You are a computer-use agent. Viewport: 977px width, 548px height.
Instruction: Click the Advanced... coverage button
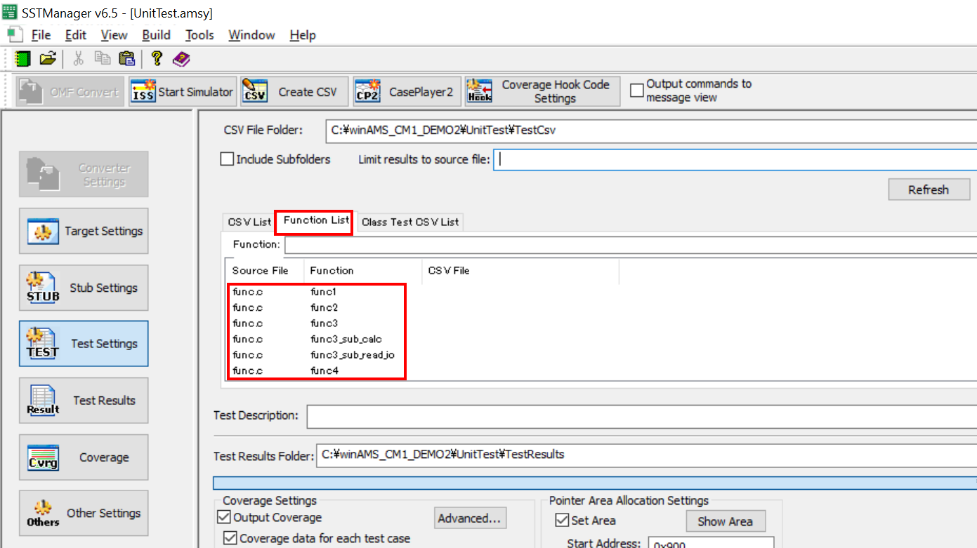[470, 519]
